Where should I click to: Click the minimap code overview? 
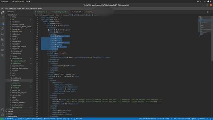coord(205,26)
